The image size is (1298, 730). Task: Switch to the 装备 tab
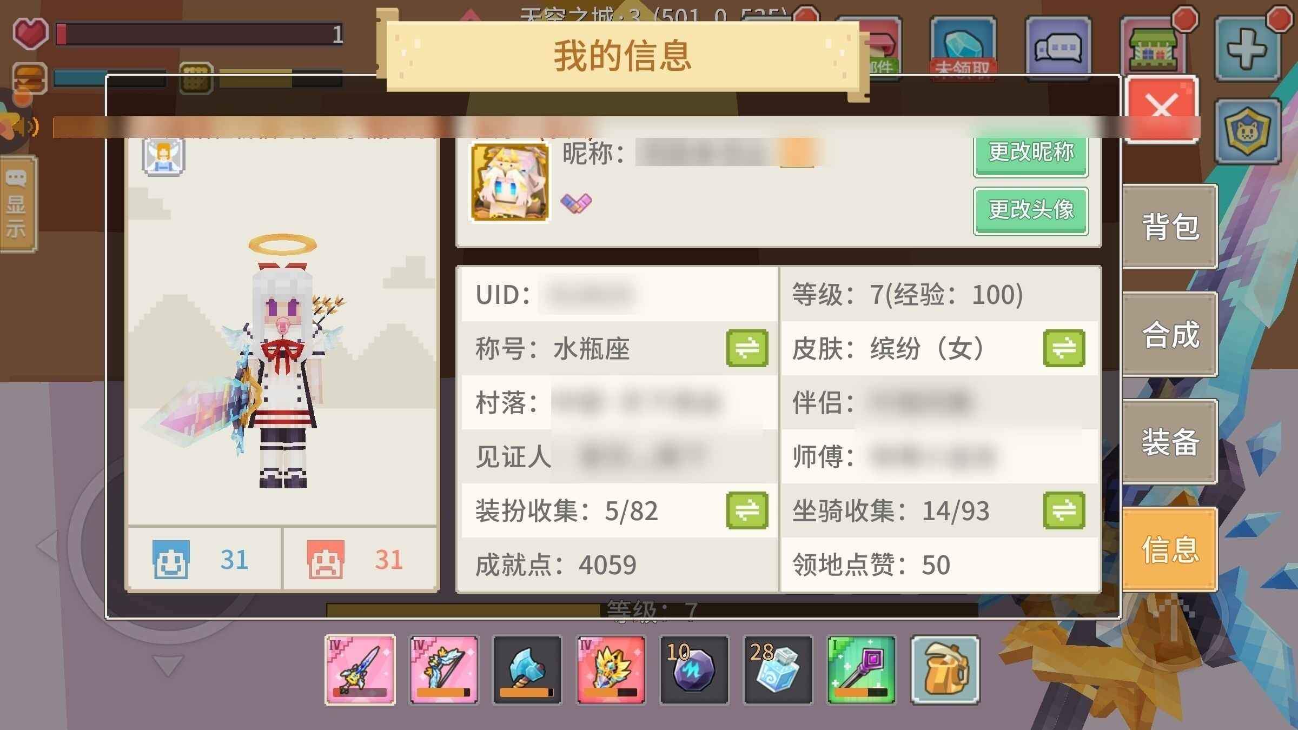tap(1170, 441)
